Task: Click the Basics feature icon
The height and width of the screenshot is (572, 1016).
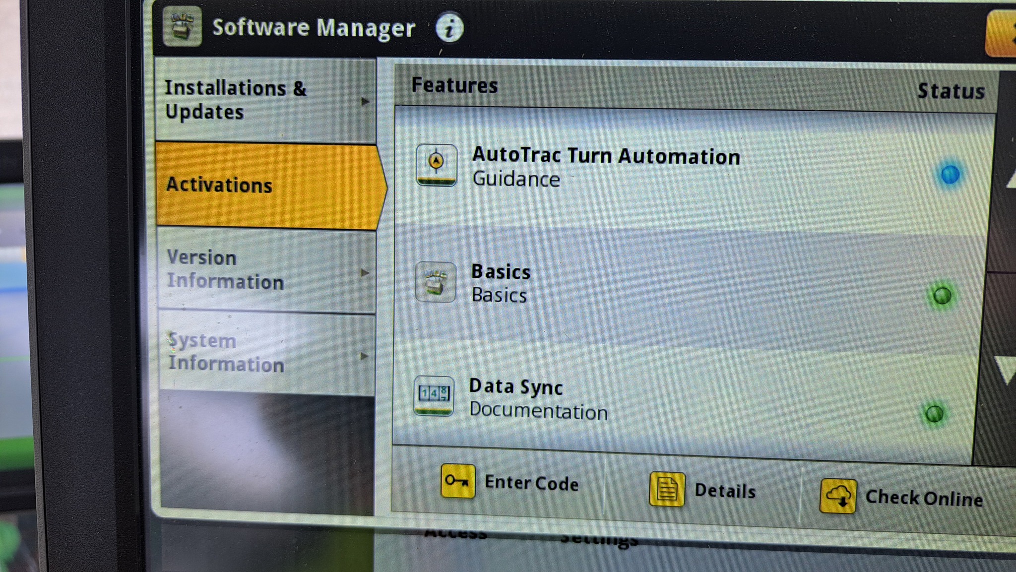Action: (436, 282)
